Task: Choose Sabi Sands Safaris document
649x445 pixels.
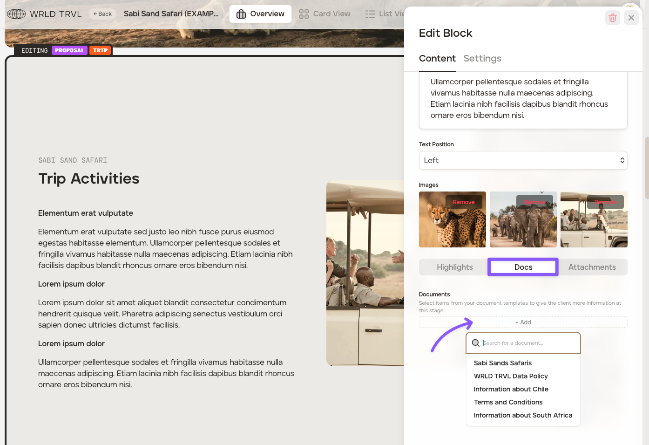Action: [502, 363]
